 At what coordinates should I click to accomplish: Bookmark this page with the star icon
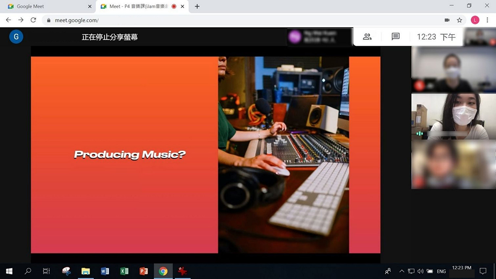tap(459, 20)
